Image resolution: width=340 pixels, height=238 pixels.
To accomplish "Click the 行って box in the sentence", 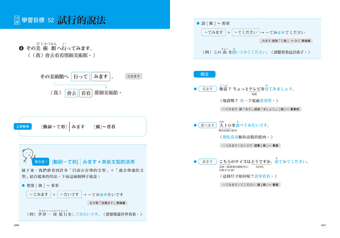I will coord(81,77).
